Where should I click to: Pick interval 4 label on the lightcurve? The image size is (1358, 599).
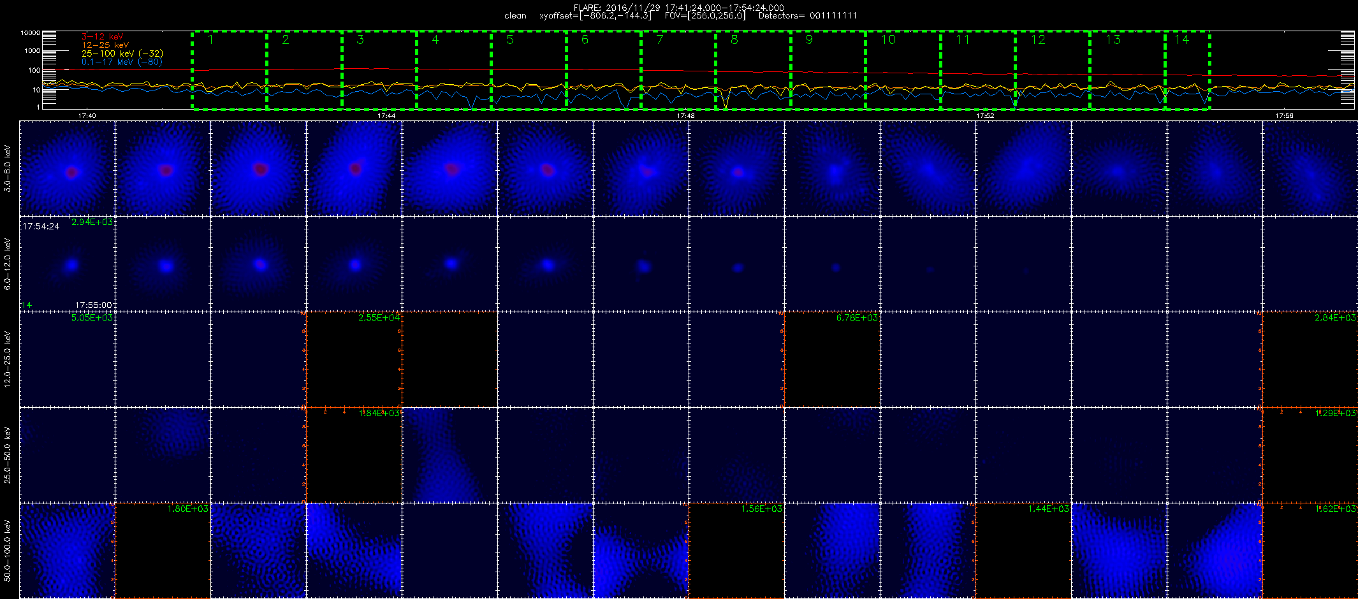[435, 40]
